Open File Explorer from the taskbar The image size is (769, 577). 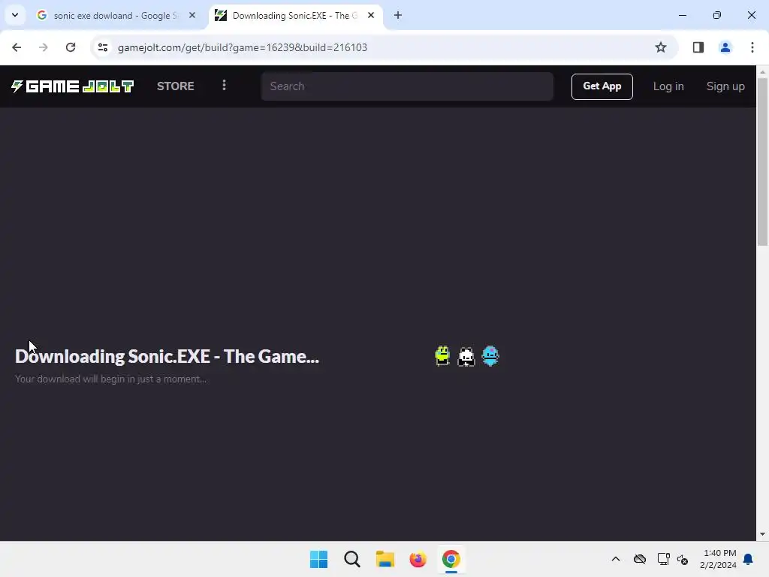pyautogui.click(x=385, y=559)
